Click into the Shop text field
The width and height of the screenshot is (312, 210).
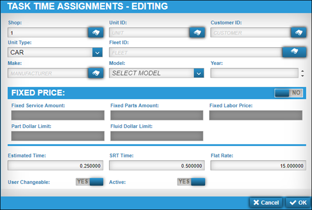48,32
